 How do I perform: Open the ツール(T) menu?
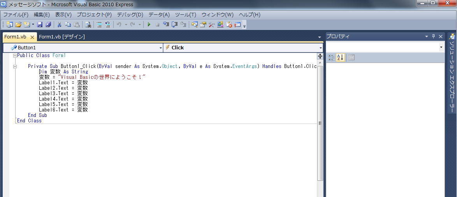pyautogui.click(x=185, y=14)
